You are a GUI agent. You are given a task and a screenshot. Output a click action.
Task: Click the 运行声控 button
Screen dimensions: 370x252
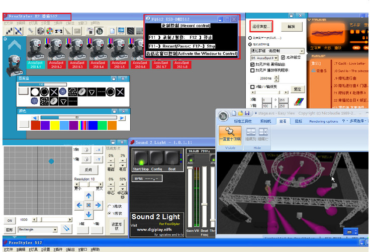click(x=261, y=26)
